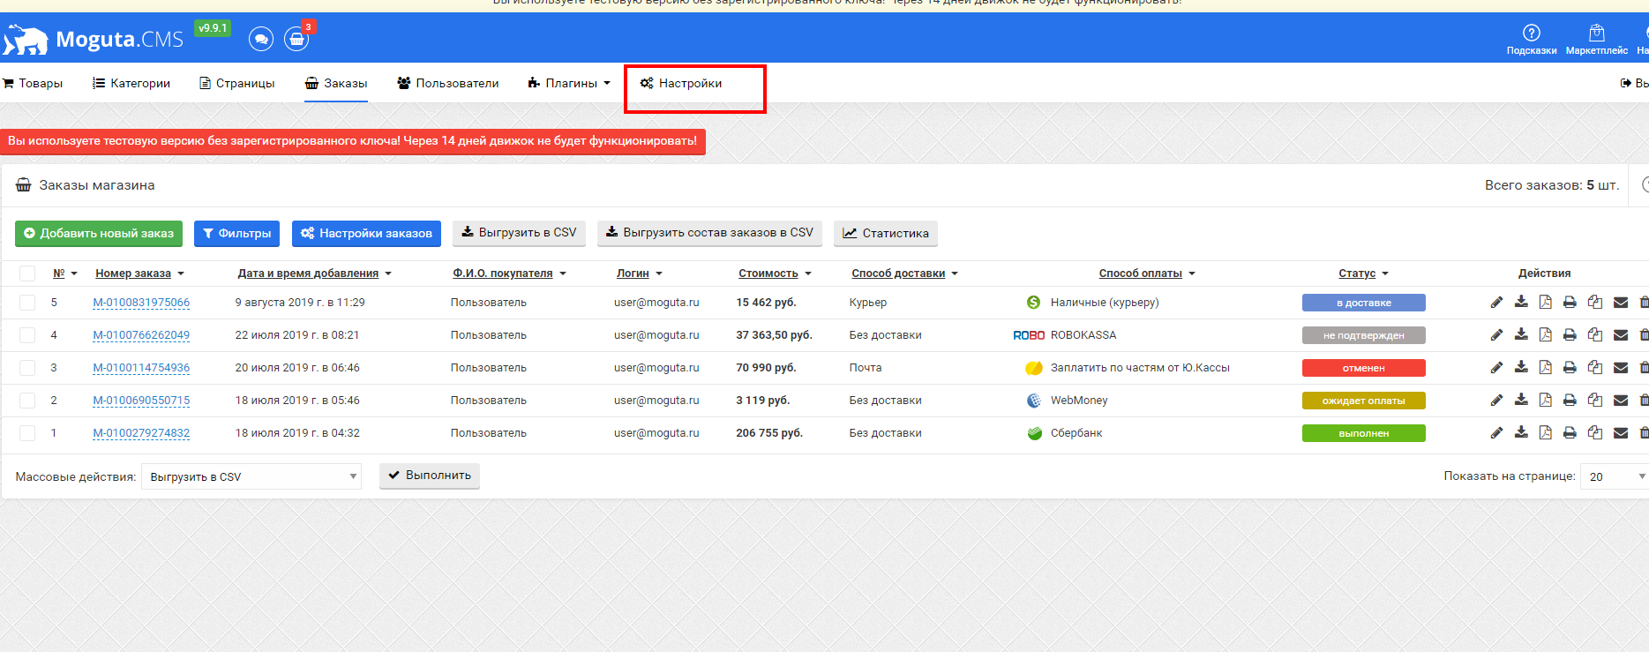Screen dimensions: 1649x652
Task: Sort by Номер заказа column
Action: [x=139, y=274]
